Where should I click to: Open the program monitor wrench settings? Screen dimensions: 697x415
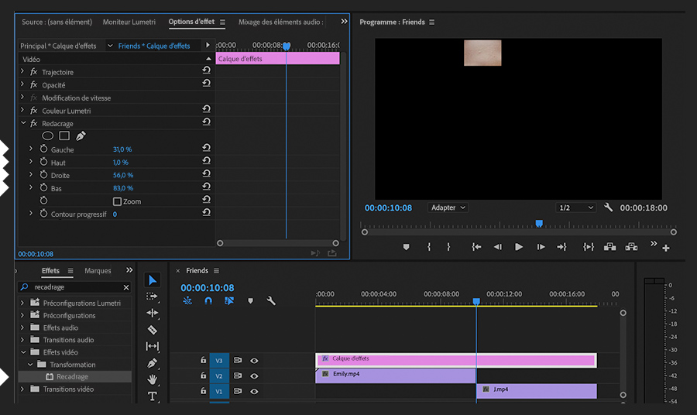click(609, 207)
